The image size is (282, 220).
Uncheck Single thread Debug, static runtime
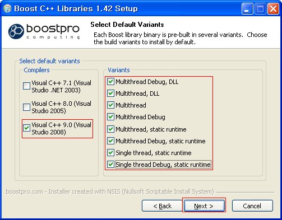110,165
